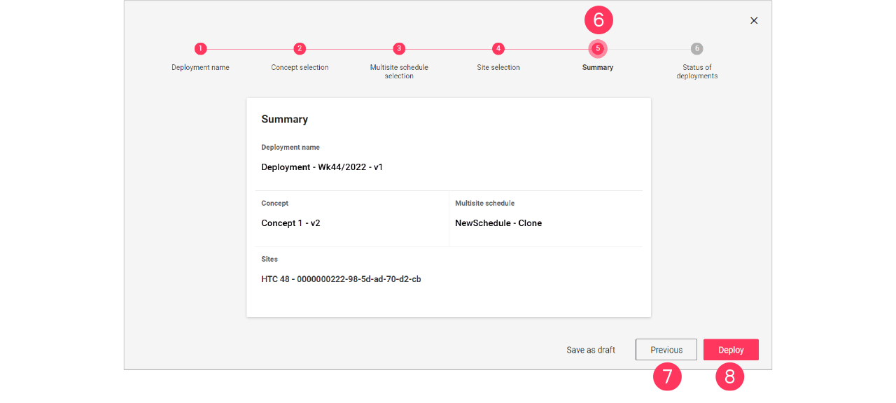Select the highlighted step 5 Summary circle

(597, 49)
